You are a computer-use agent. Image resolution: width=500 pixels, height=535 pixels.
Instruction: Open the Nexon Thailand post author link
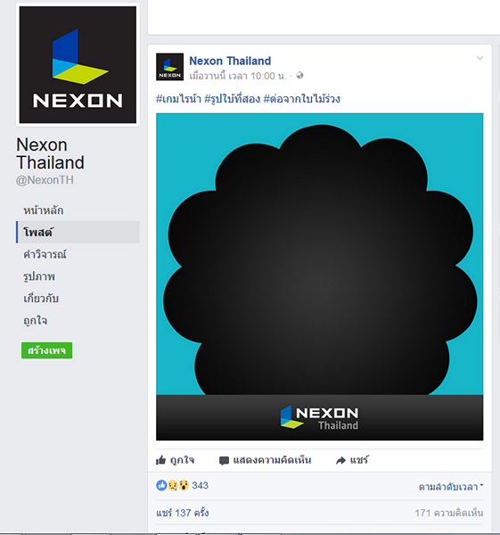(230, 61)
